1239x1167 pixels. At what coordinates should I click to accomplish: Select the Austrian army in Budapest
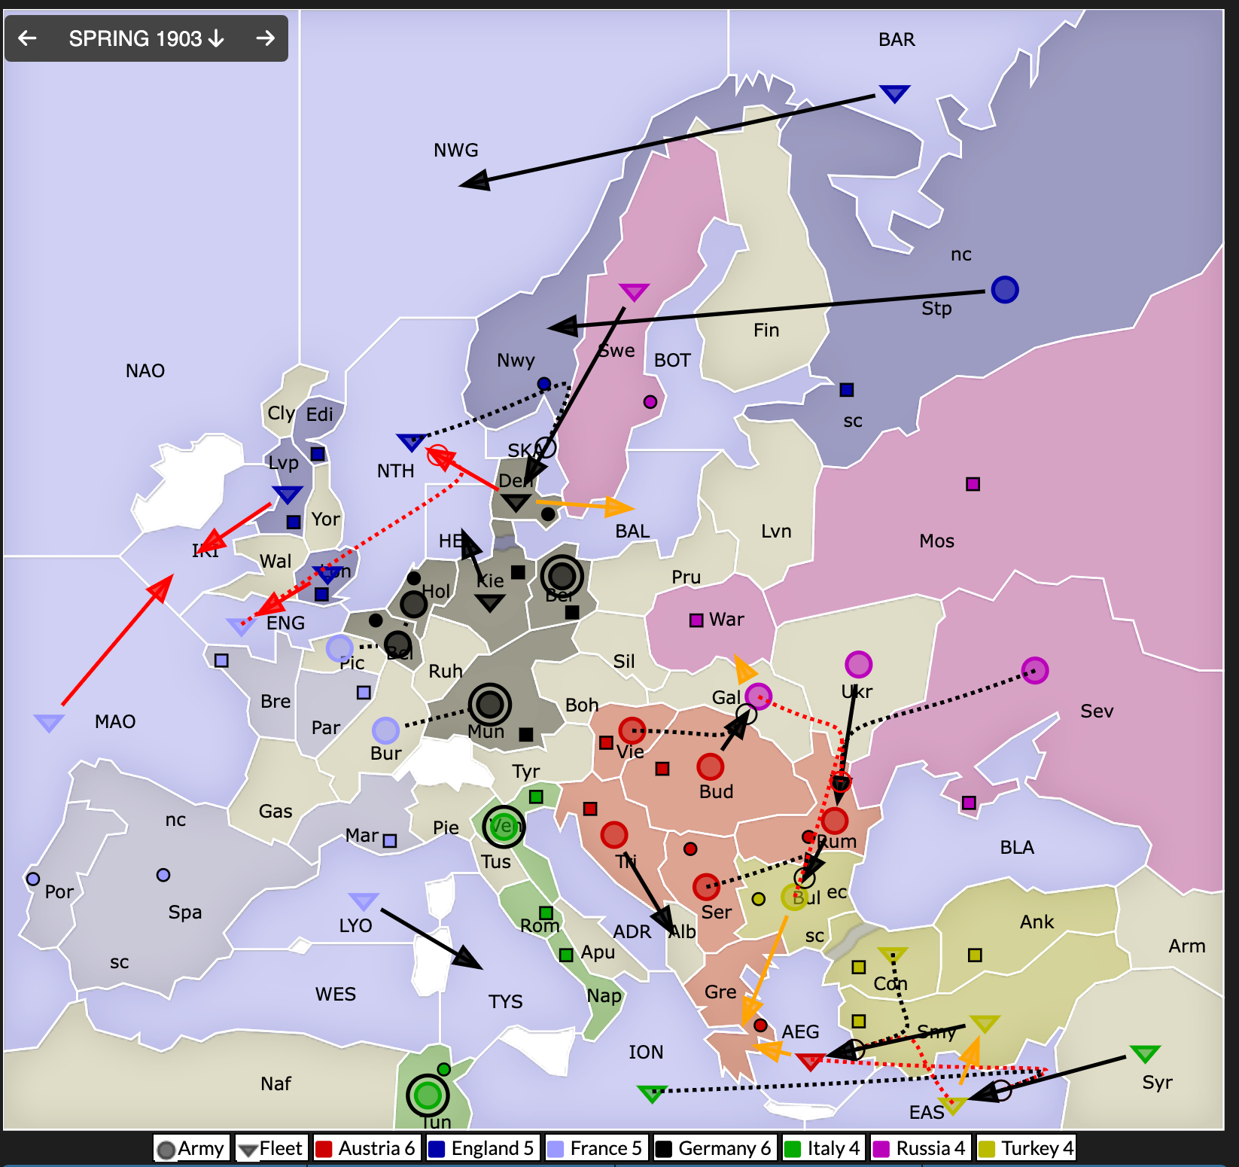click(710, 766)
